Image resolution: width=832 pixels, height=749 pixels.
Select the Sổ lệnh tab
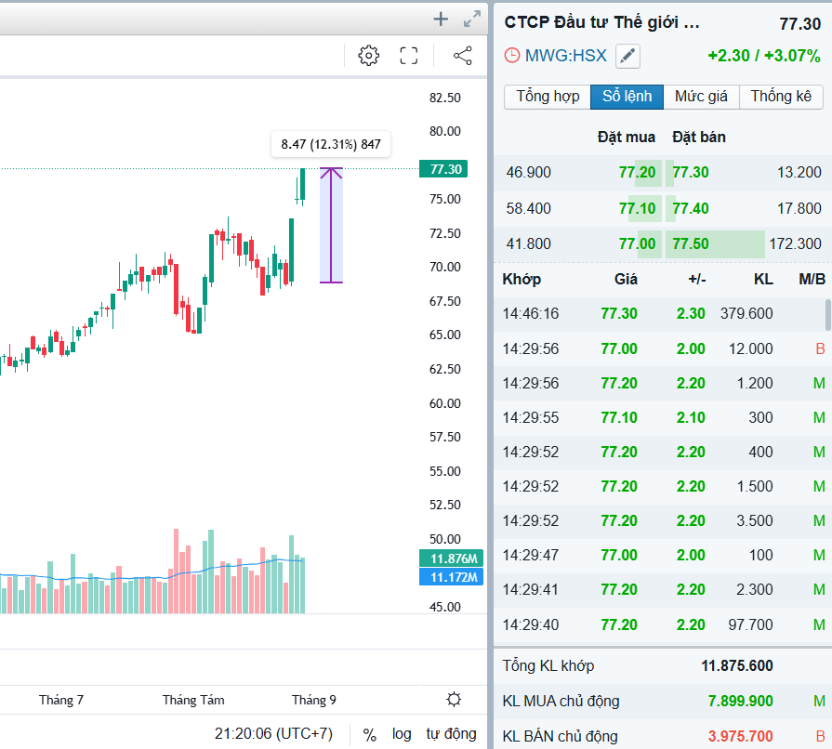(x=627, y=97)
